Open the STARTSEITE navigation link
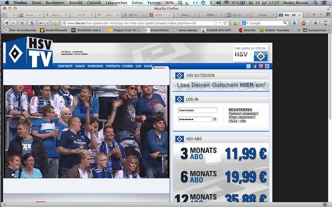 pyautogui.click(x=65, y=66)
